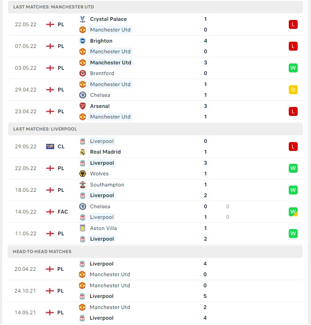Click the Brighton club crest icon
Screen dimensions: 311x325
coord(83,41)
